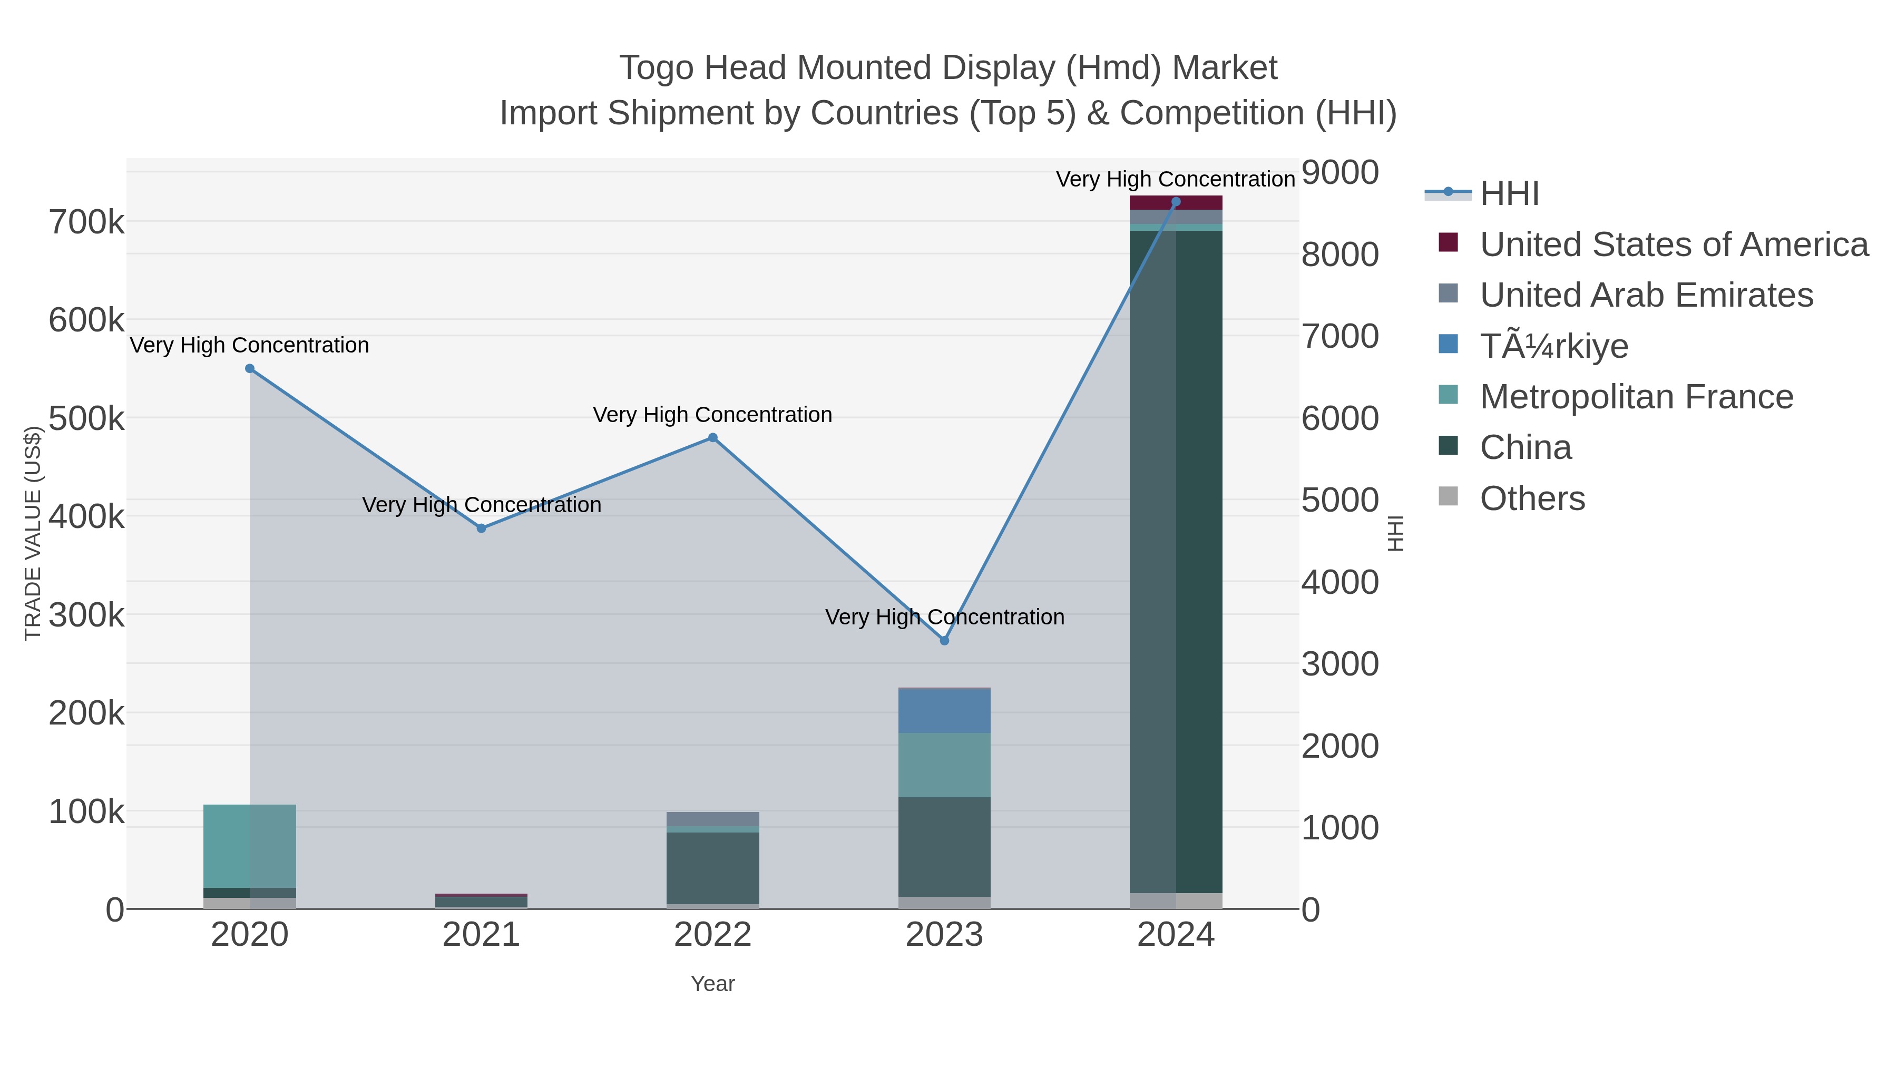Click the dark green China color swatch
Viewport: 1897px width, 1067px height.
pyautogui.click(x=1448, y=445)
